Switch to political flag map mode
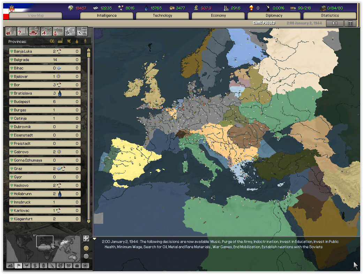 coord(19,266)
